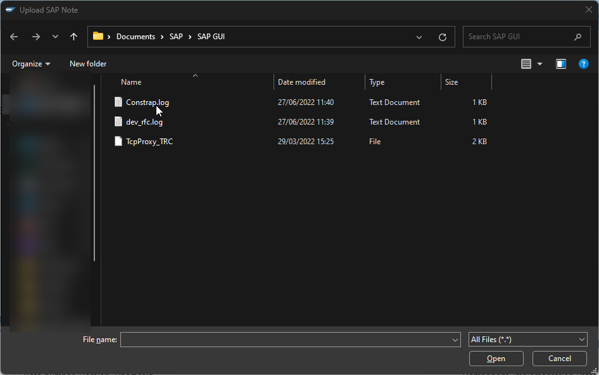Expand chevron after Documents breadcrumb
Image resolution: width=599 pixels, height=375 pixels.
(x=162, y=37)
